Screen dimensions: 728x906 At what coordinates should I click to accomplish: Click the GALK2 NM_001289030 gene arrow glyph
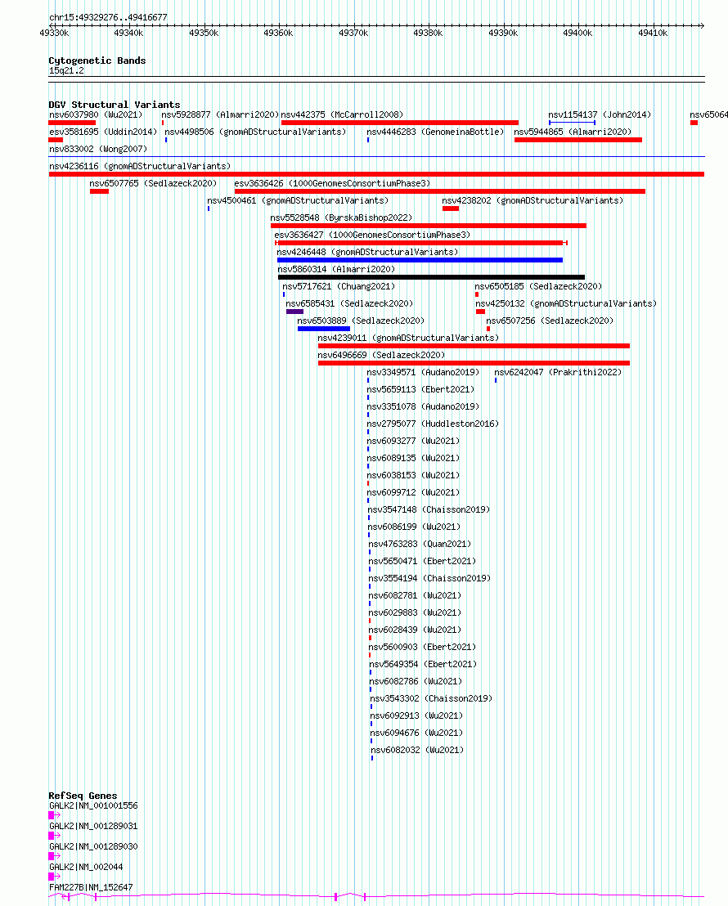54,856
